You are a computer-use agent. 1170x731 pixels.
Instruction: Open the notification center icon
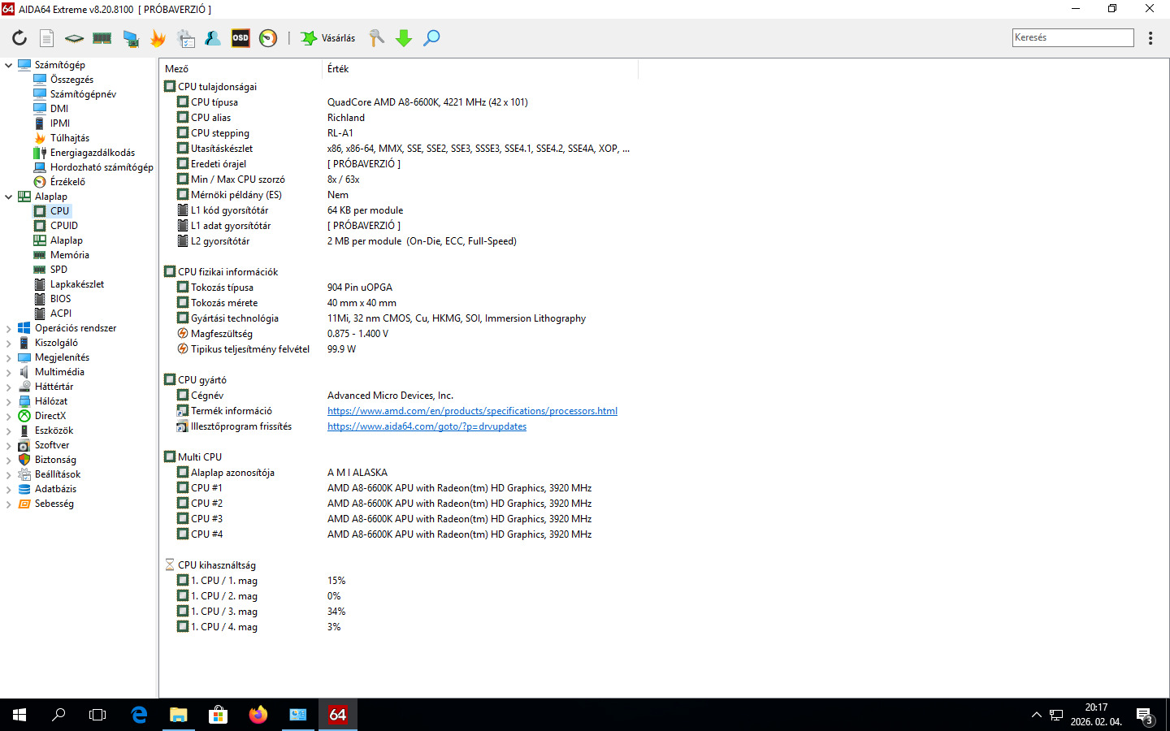tap(1145, 715)
